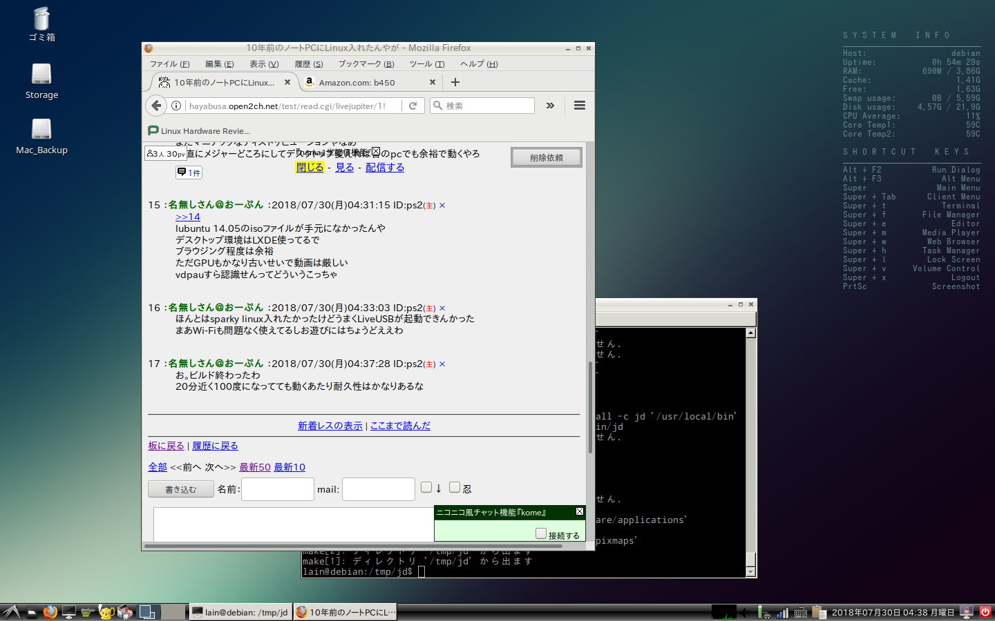Open a new tab with plus button
The image size is (995, 621).
point(455,82)
